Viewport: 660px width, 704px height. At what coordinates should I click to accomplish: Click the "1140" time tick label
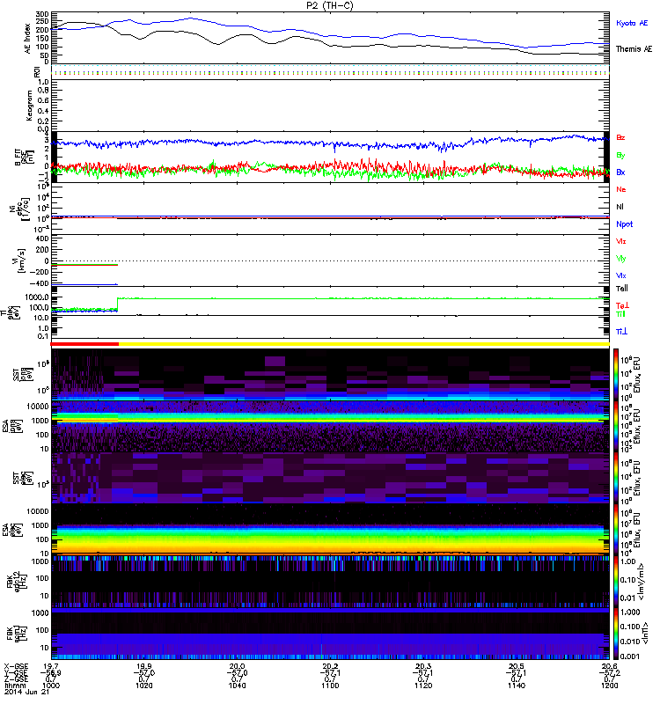[517, 686]
